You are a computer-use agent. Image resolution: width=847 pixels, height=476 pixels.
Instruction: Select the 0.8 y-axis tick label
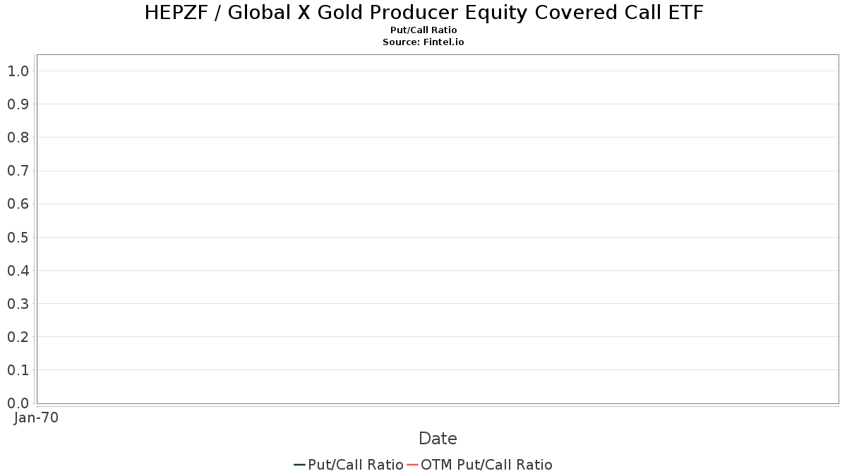pyautogui.click(x=18, y=138)
